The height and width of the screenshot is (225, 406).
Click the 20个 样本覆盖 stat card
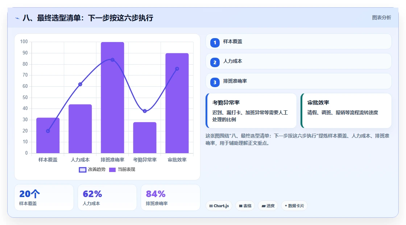pyautogui.click(x=44, y=197)
